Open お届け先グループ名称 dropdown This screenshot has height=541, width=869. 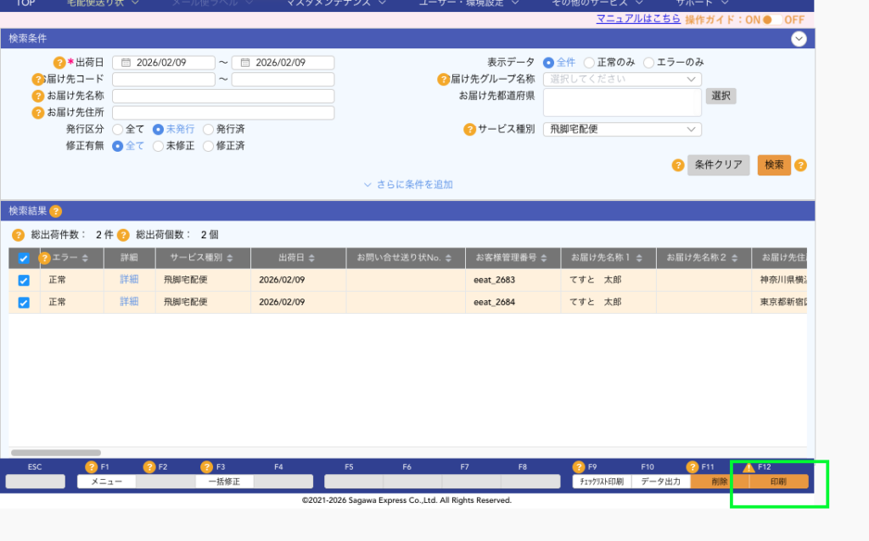(x=622, y=79)
